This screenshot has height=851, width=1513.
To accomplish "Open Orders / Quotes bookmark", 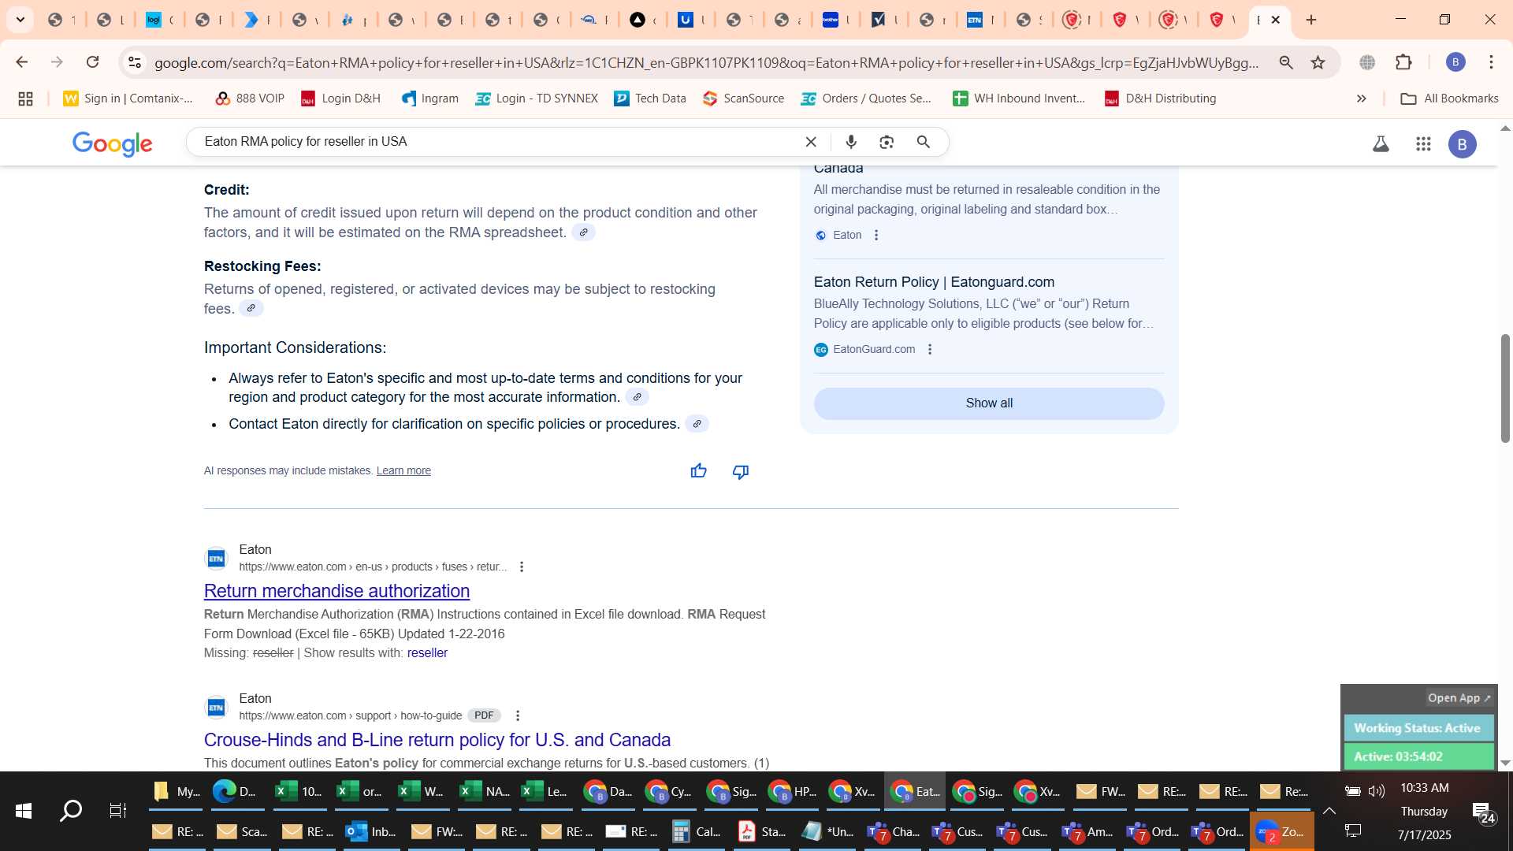I will click(x=866, y=98).
